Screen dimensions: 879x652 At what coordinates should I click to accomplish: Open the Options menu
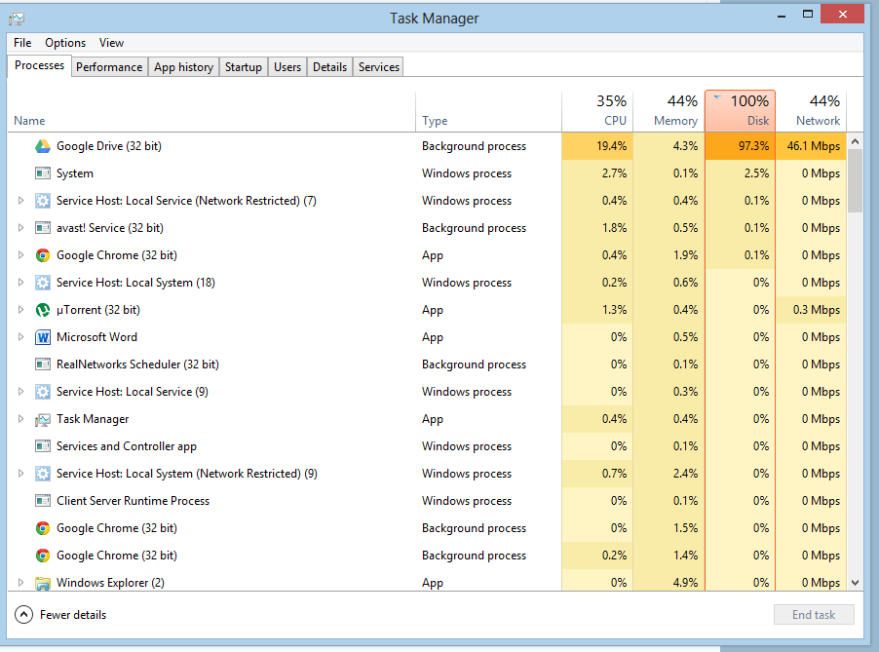pyautogui.click(x=65, y=43)
